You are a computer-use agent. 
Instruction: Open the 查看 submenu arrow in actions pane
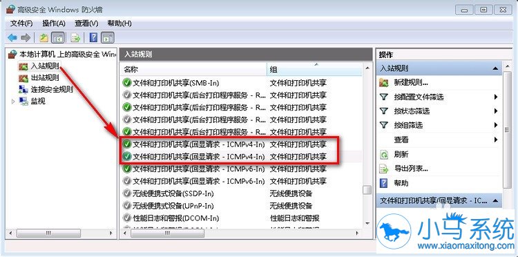click(496, 140)
